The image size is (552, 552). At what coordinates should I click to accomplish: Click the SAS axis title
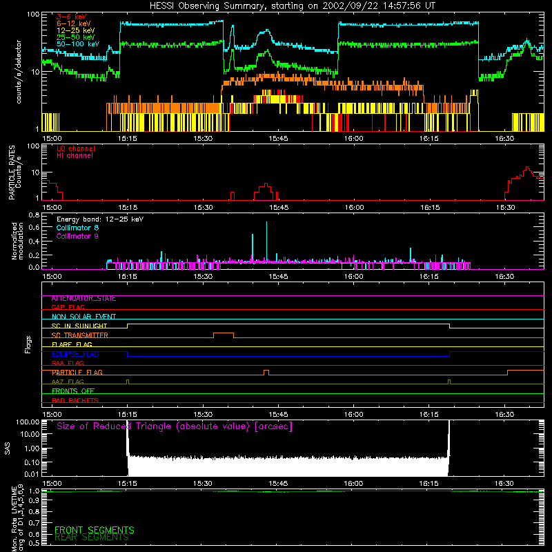[8, 448]
